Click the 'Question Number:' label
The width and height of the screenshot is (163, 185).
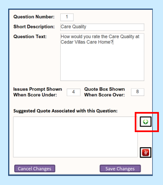click(x=34, y=17)
